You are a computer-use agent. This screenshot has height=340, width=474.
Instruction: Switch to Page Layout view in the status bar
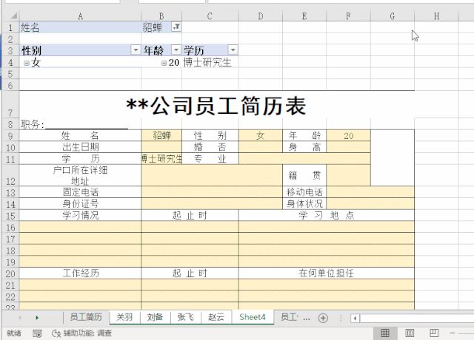tap(410, 333)
